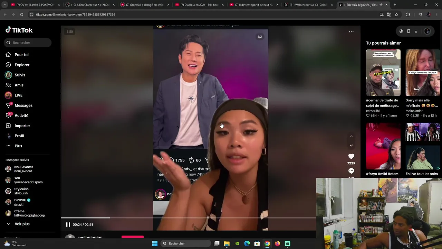Mute the TikTok tab audio icon
This screenshot has height=249, width=442.
click(381, 5)
